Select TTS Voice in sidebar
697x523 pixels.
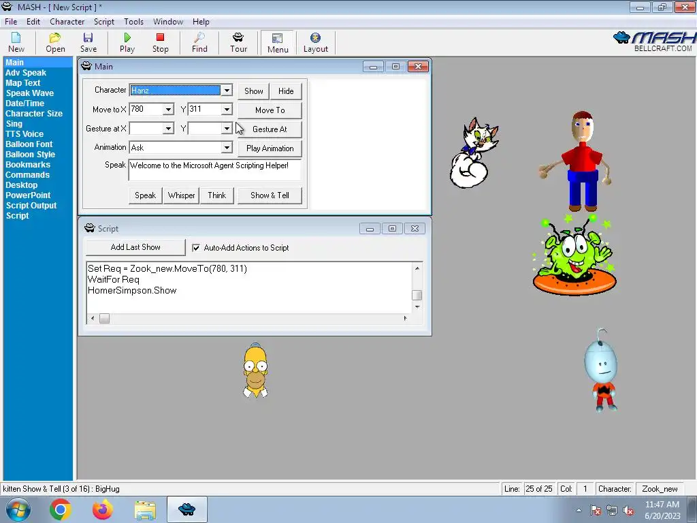[x=25, y=134]
